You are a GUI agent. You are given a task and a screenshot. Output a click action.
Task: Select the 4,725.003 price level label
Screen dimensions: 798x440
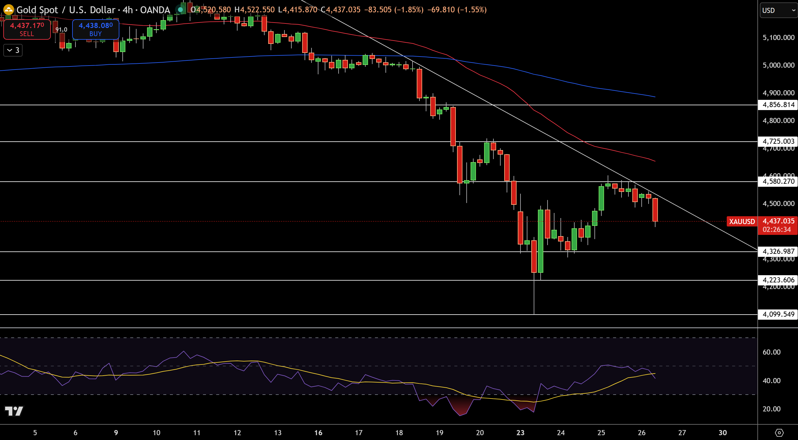tap(778, 141)
